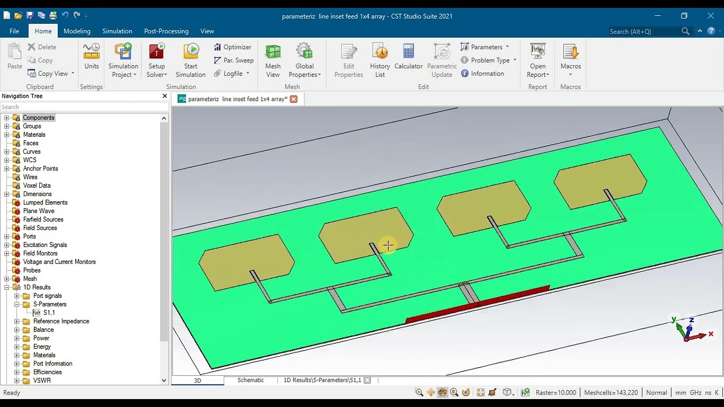Open the Problem Type dropdown

point(515,60)
